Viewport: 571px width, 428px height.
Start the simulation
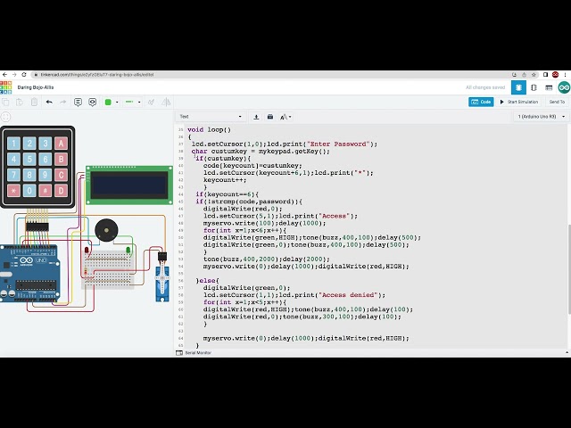coord(519,102)
